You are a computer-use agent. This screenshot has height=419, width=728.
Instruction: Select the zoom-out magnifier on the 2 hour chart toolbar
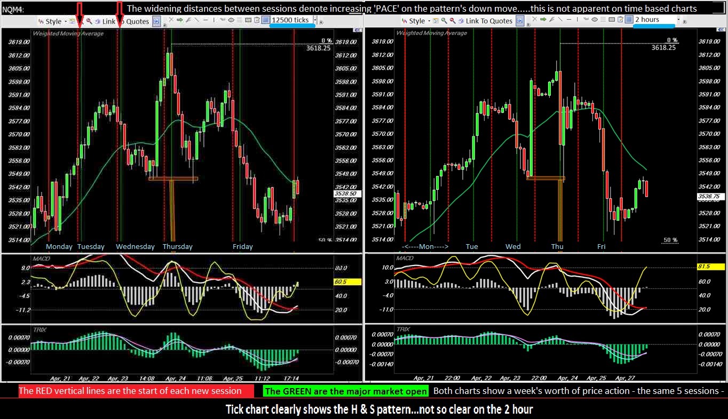coord(452,21)
